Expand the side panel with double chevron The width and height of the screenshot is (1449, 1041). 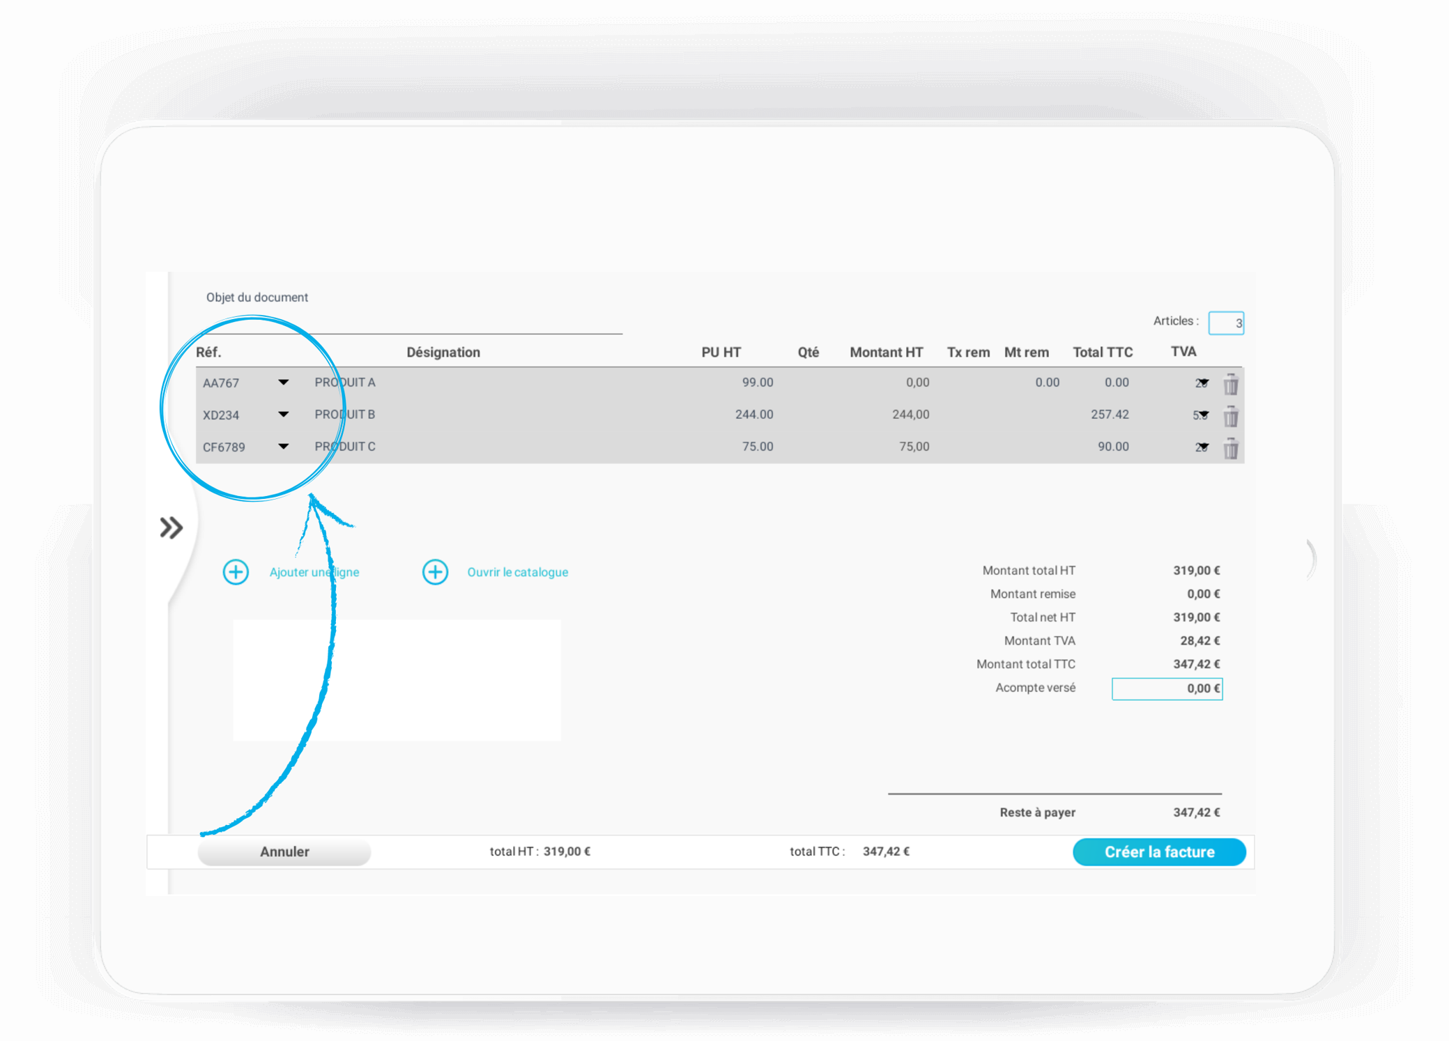click(x=171, y=527)
